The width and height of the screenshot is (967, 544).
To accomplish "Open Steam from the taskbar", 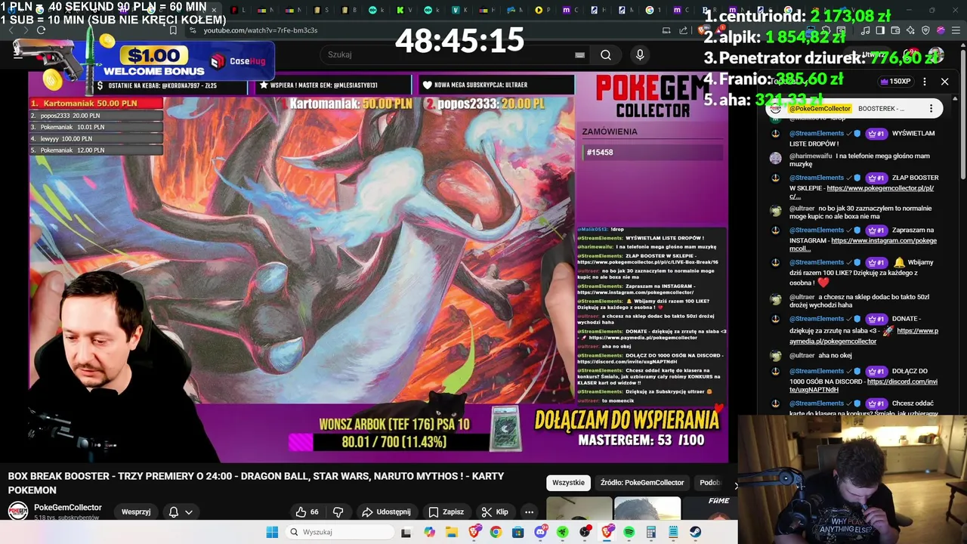I will click(695, 532).
